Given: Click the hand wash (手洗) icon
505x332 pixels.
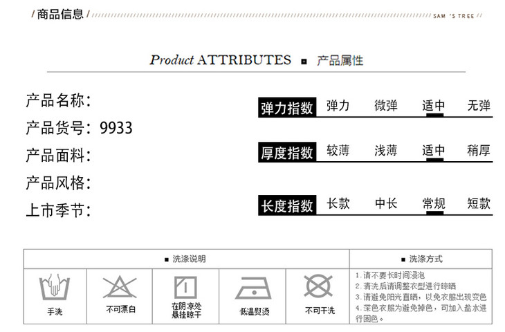Looking at the screenshot, I should [55, 287].
